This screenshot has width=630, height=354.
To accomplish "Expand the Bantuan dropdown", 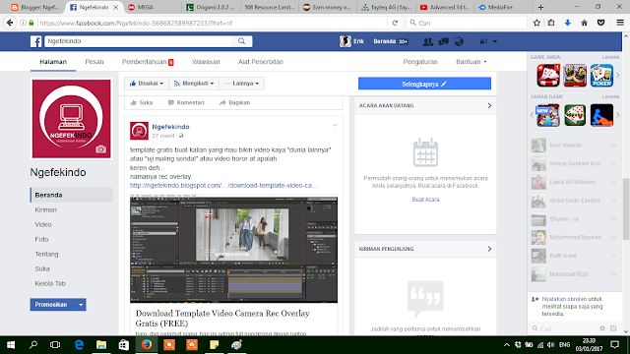I will click(471, 62).
